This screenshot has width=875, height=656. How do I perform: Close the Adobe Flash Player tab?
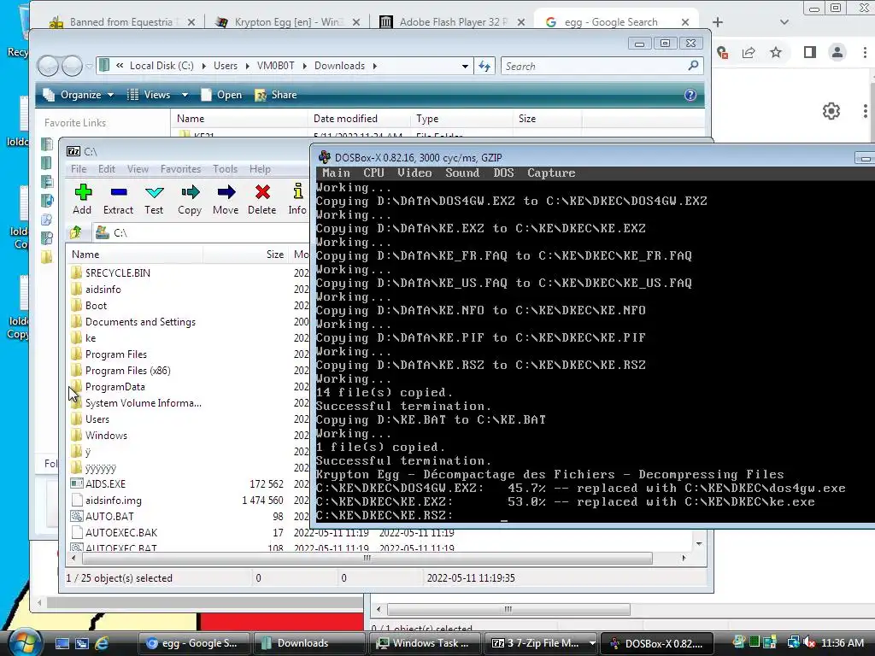(520, 22)
